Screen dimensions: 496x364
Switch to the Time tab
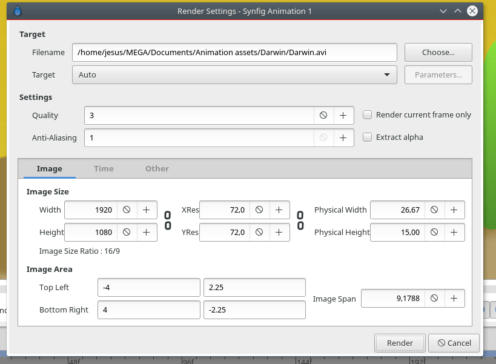[104, 168]
